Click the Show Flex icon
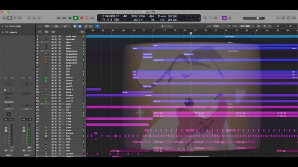Viewport: 298px width, 167px height. pos(91,26)
